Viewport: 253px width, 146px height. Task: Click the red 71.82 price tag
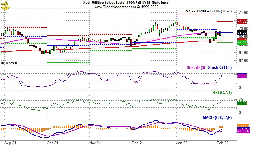241,22
